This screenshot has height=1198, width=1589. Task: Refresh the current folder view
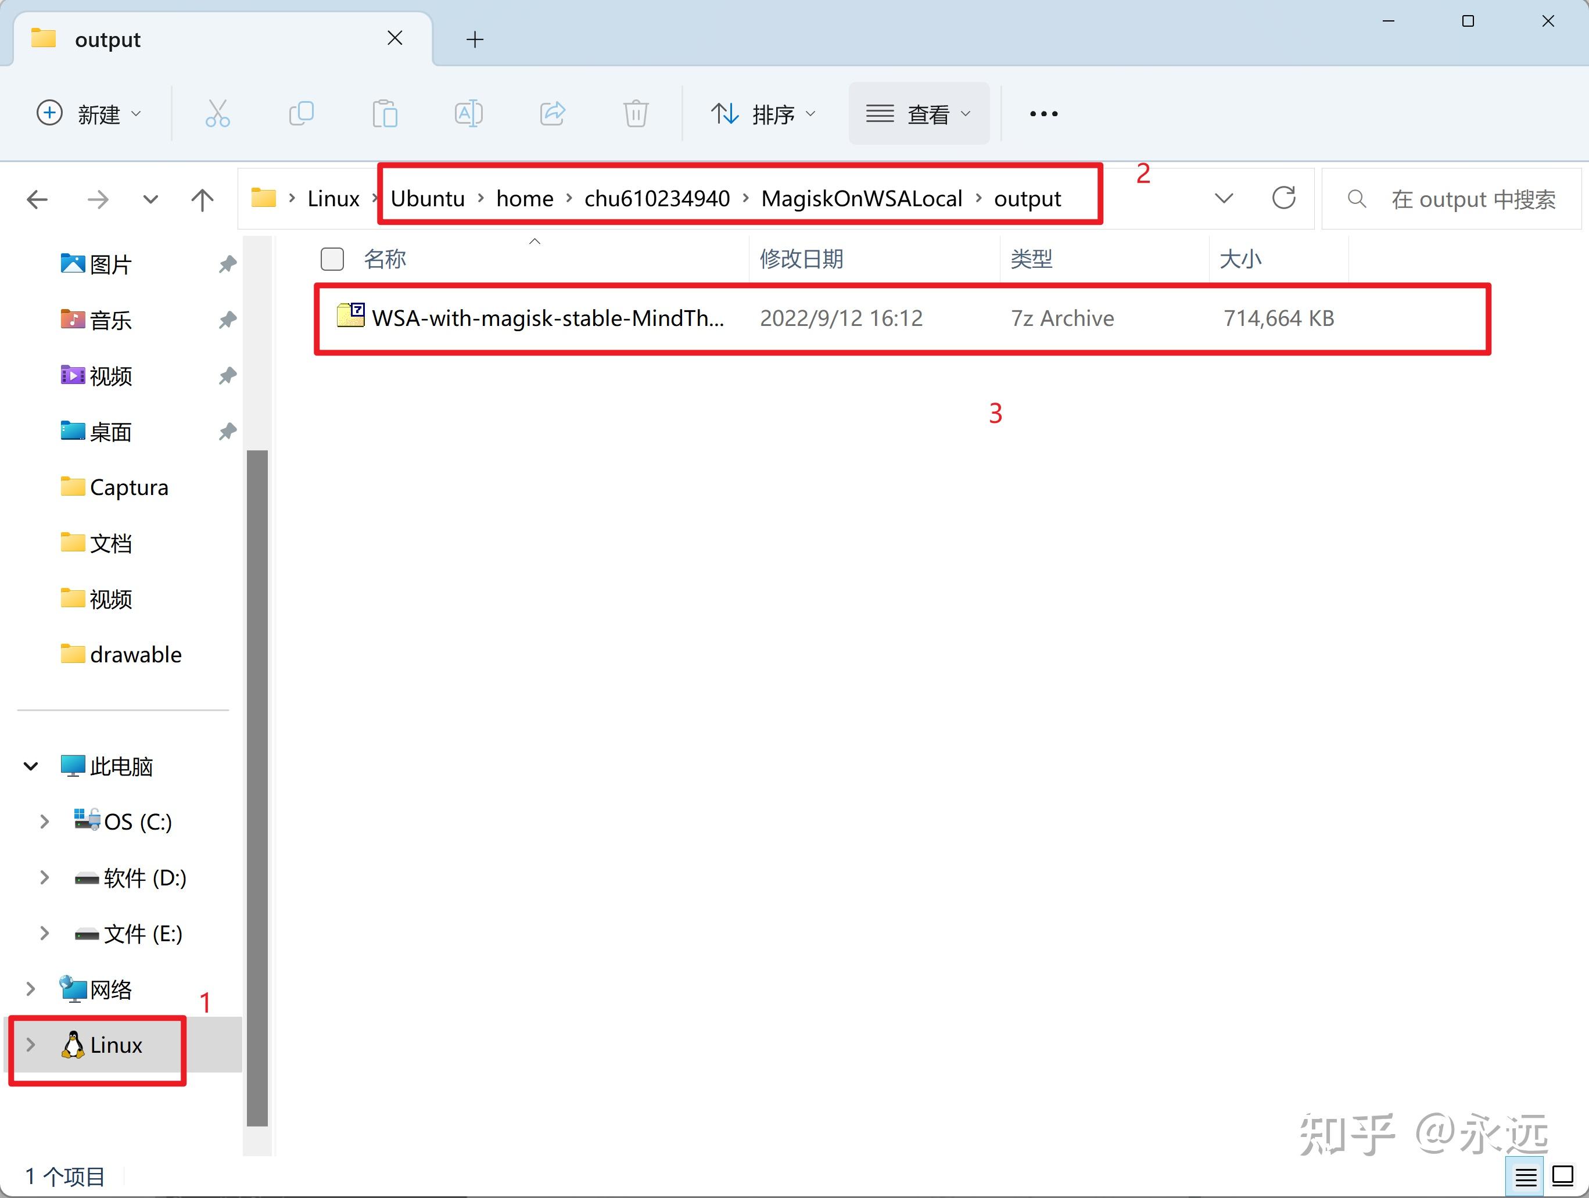point(1285,198)
